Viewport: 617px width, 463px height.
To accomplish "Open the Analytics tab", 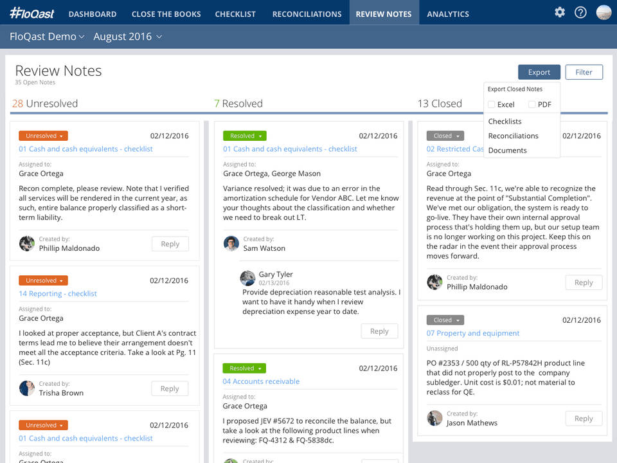I will [448, 14].
